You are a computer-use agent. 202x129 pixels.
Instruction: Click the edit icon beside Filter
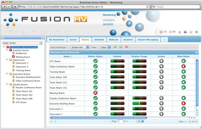tap(121, 47)
